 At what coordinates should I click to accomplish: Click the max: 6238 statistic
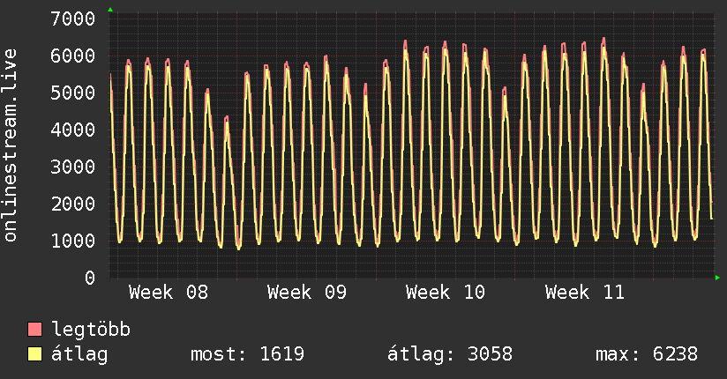coord(647,354)
